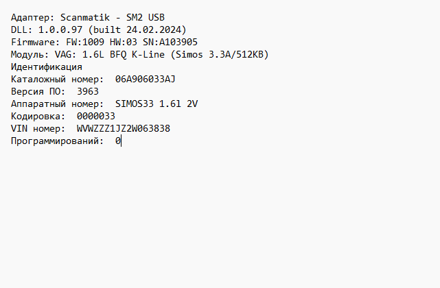Click the software version value 3963
The width and height of the screenshot is (440, 288).
point(88,92)
